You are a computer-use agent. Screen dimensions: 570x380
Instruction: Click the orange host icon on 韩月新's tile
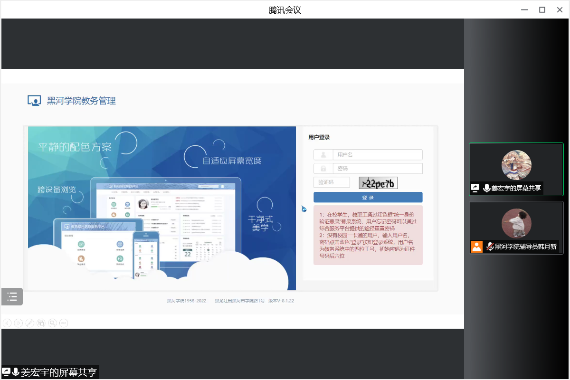pos(476,247)
